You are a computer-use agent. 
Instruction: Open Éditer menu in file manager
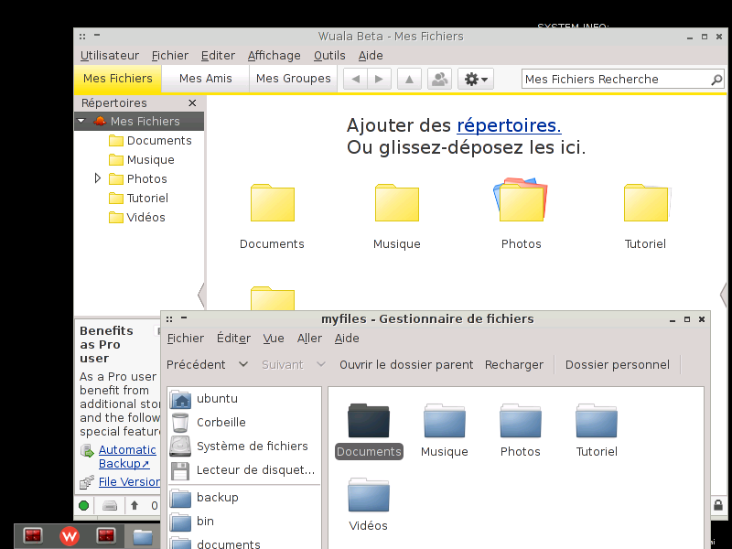point(233,339)
